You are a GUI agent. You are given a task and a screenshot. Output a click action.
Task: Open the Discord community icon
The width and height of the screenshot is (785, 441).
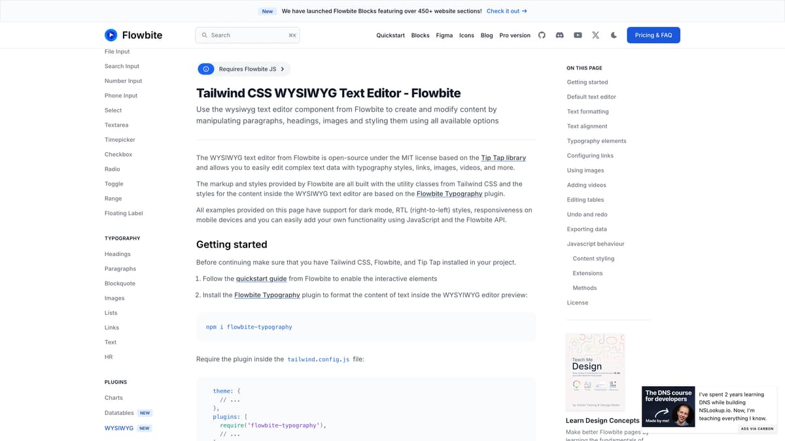click(x=559, y=35)
